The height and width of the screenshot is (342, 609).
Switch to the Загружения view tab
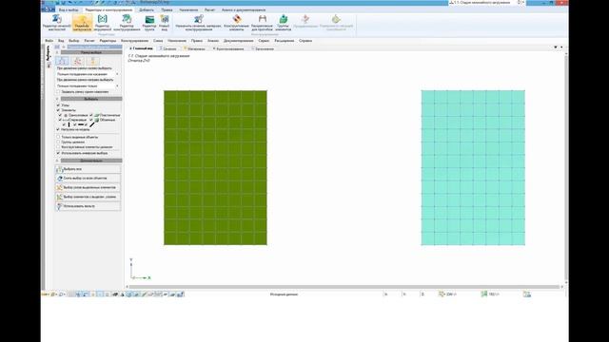[263, 48]
